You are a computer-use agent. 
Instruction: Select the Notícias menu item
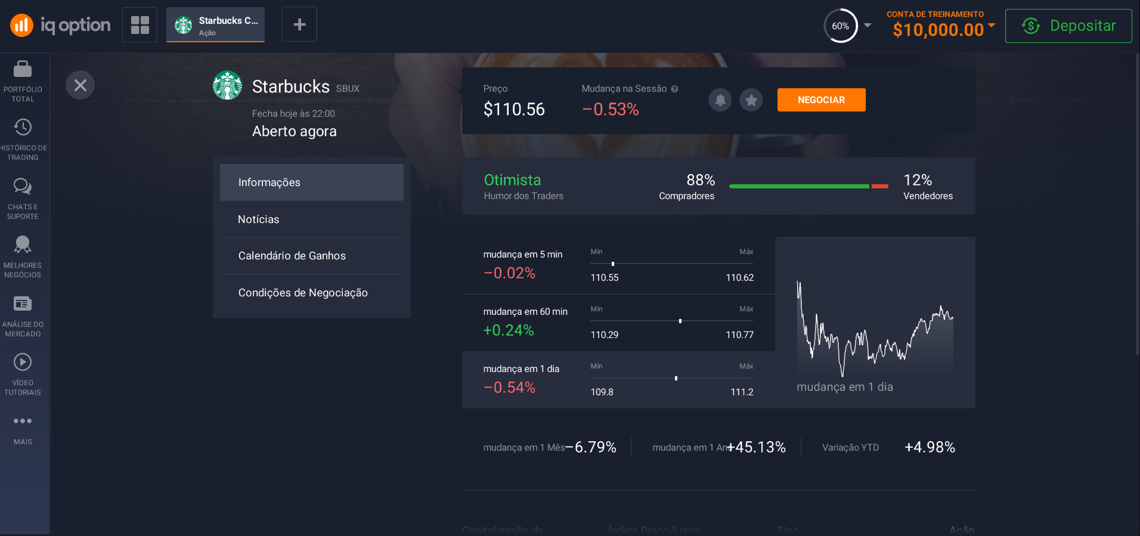point(312,219)
